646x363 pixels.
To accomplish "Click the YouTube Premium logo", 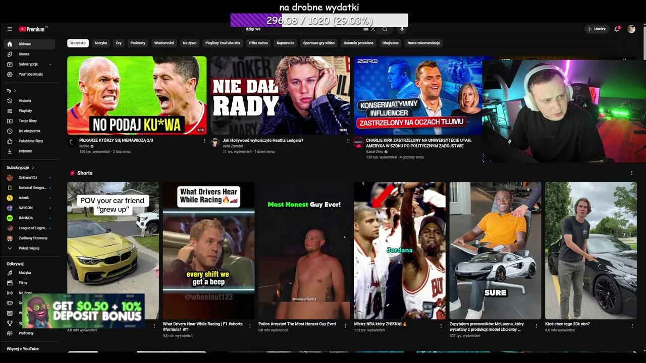I will tap(32, 29).
